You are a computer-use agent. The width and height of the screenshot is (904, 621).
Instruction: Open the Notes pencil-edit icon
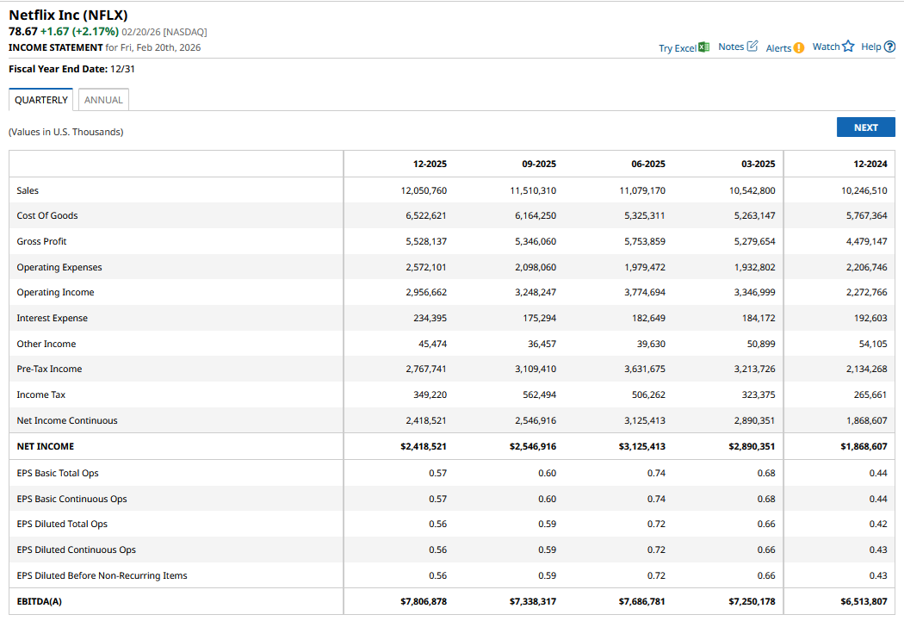point(752,47)
